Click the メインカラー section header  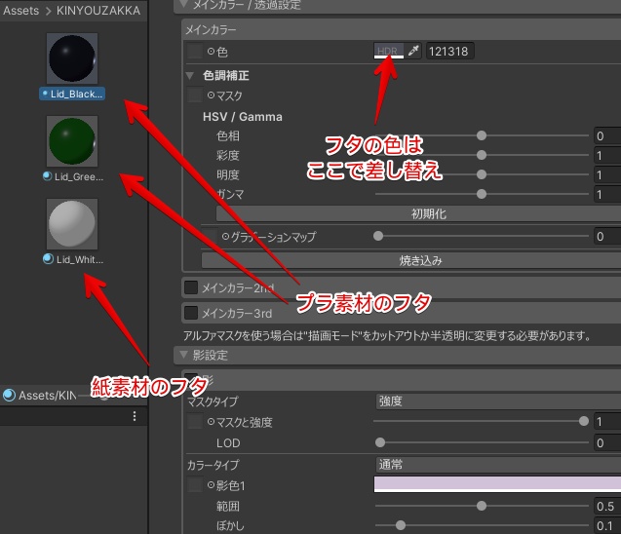402,29
